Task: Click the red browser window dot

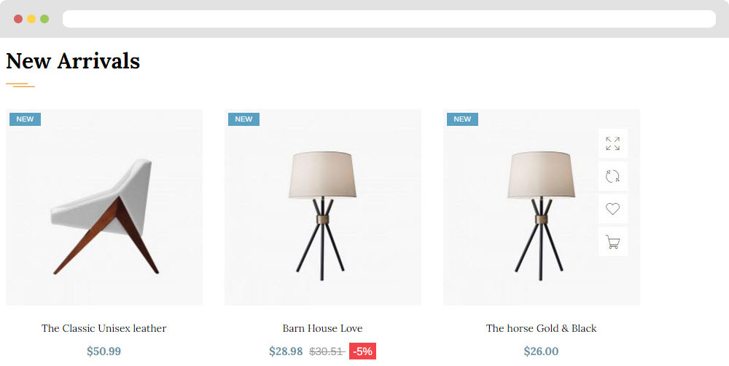Action: [18, 19]
